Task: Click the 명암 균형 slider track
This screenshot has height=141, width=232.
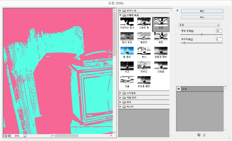Action: click(x=202, y=34)
